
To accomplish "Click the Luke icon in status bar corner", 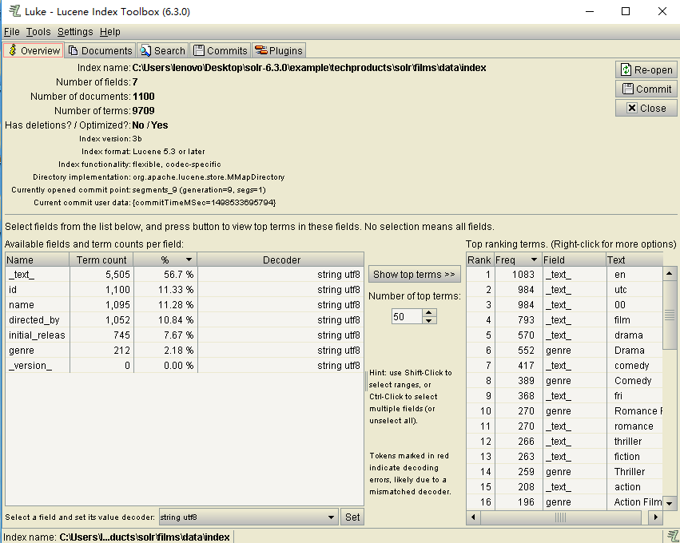I will point(673,536).
